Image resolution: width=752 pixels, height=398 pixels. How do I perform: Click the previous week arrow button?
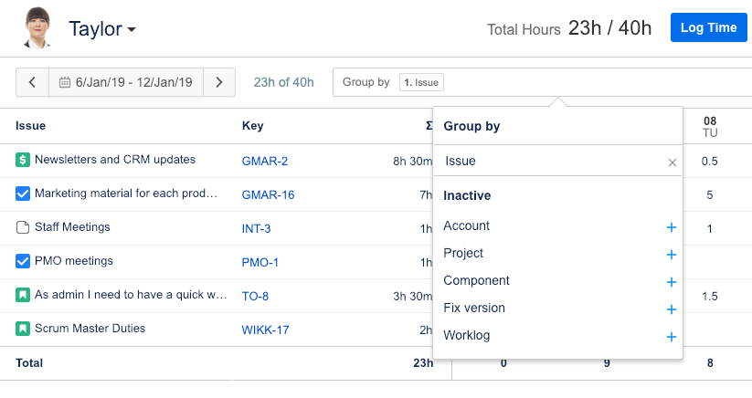(32, 82)
